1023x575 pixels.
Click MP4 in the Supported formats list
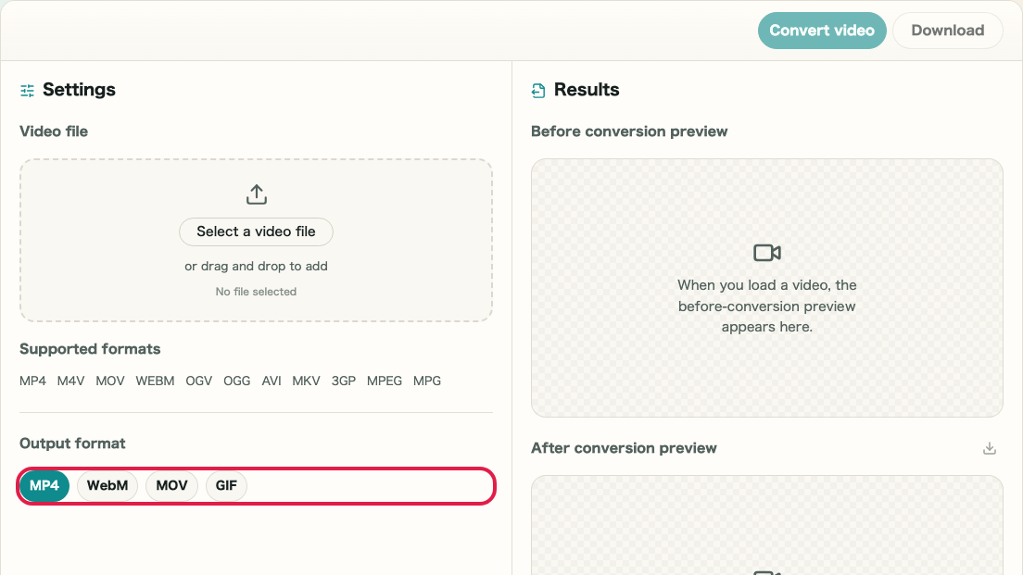(x=32, y=381)
